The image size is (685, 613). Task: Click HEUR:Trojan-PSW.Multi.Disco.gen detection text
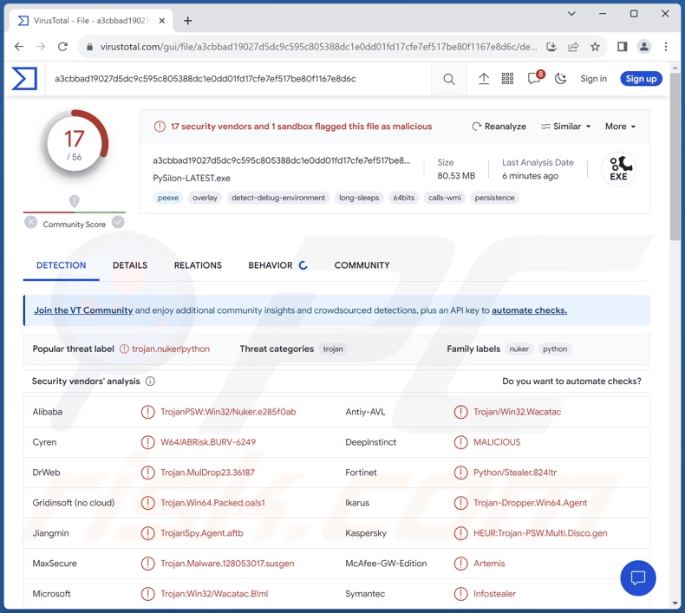pos(540,533)
